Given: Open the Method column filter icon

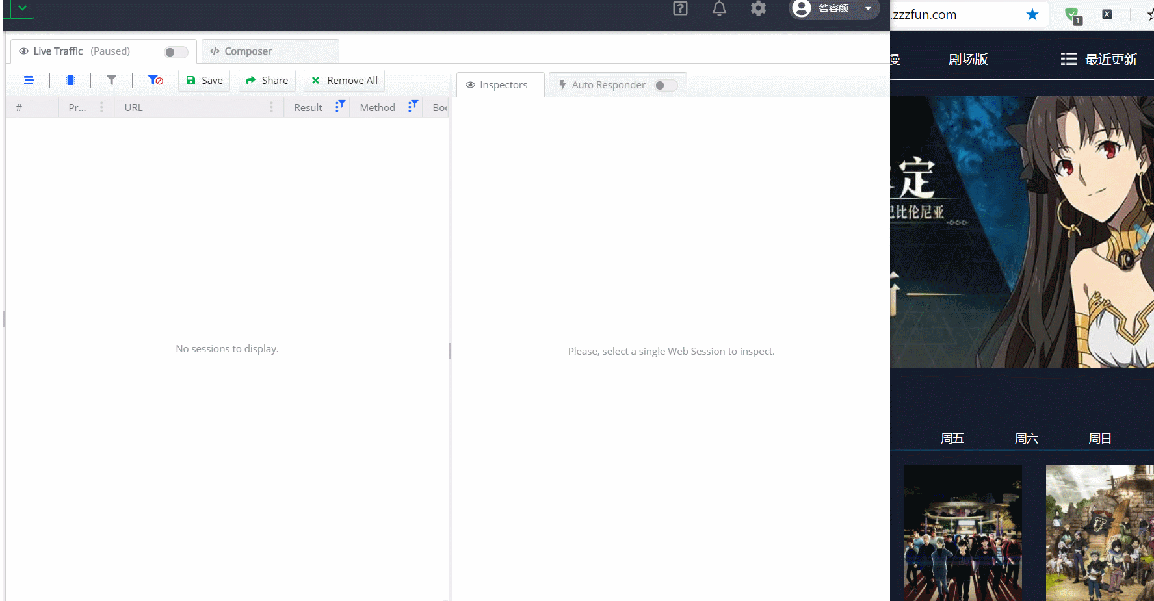Looking at the screenshot, I should pos(413,107).
